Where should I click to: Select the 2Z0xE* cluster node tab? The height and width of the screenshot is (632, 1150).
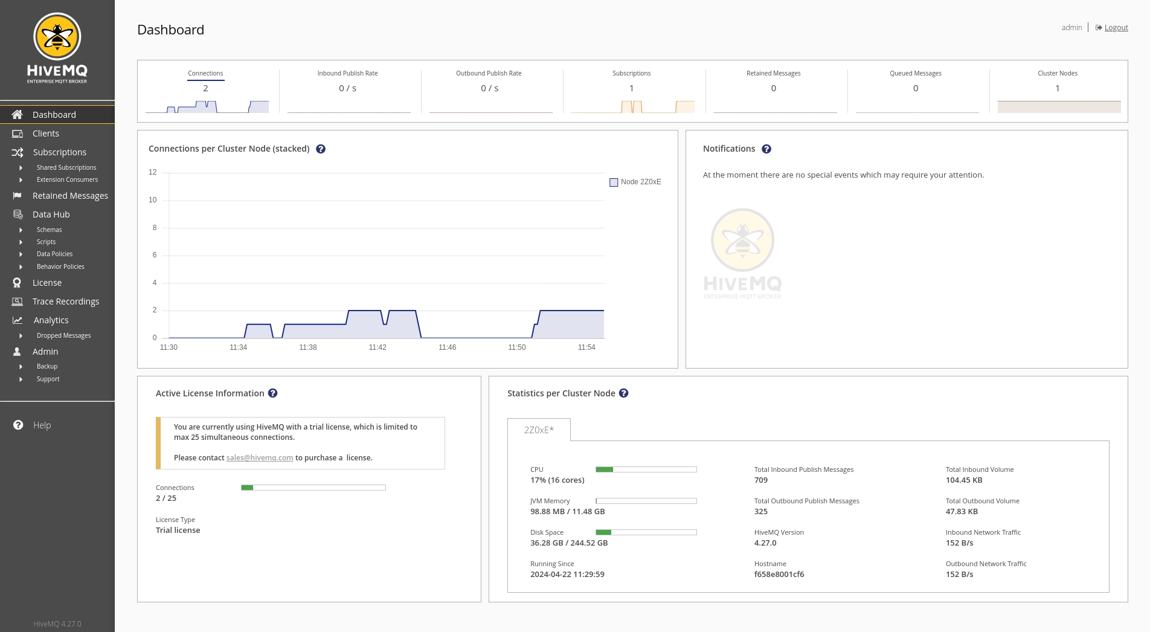click(539, 430)
